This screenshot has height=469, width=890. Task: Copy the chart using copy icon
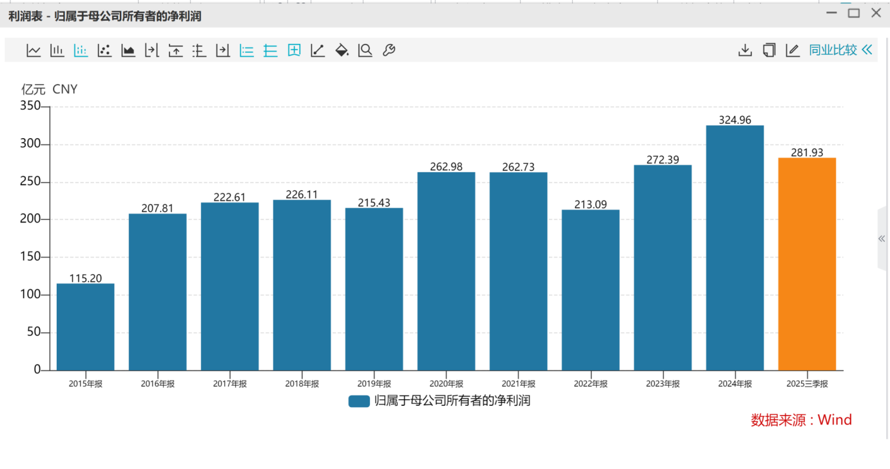click(769, 50)
